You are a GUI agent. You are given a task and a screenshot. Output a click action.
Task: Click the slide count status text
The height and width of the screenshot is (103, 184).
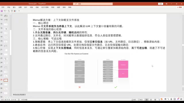tap(8, 100)
